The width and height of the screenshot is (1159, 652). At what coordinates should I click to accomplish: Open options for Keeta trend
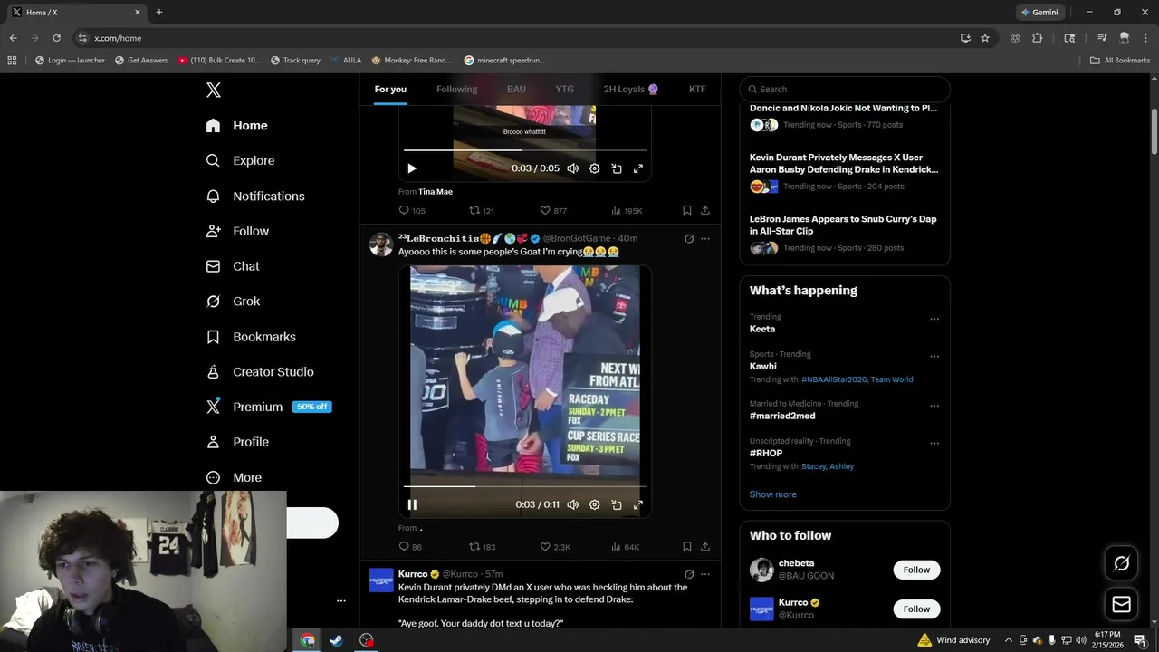(x=934, y=319)
